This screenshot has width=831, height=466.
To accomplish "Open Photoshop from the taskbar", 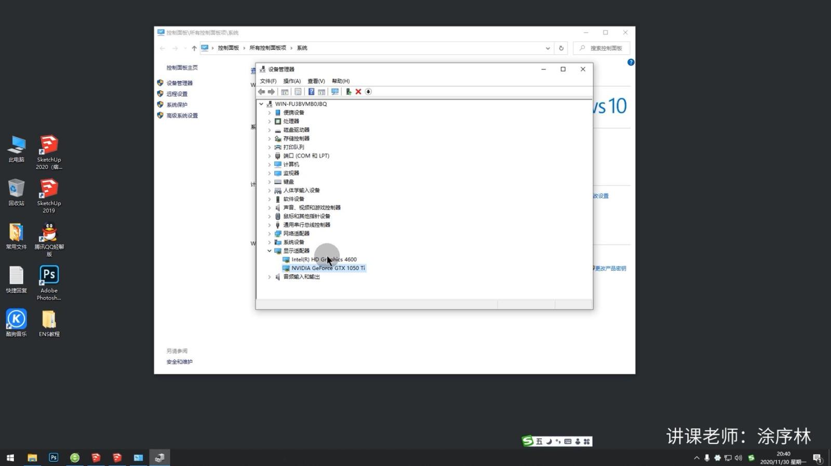I will coord(53,457).
